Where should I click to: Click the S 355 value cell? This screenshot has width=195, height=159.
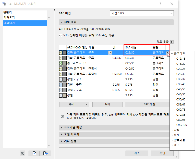pyautogui.click(x=116, y=90)
